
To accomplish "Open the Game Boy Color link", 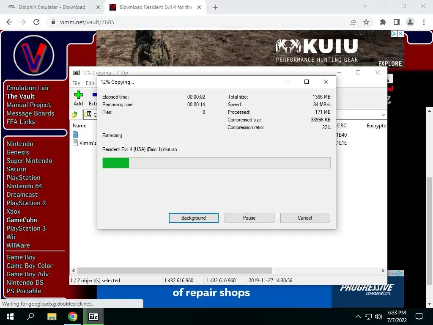I will (x=30, y=266).
